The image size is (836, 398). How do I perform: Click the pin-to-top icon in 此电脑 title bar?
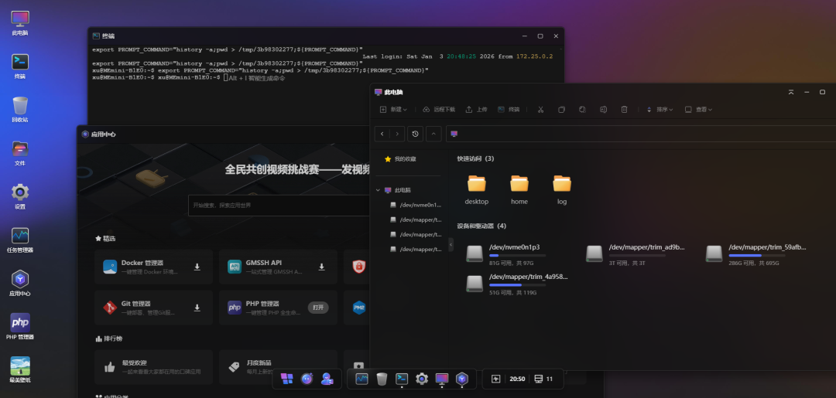coord(791,92)
